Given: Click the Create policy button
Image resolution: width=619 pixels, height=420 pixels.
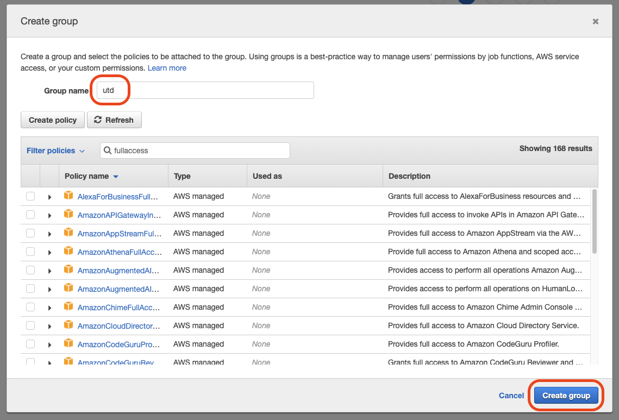Looking at the screenshot, I should tap(53, 120).
